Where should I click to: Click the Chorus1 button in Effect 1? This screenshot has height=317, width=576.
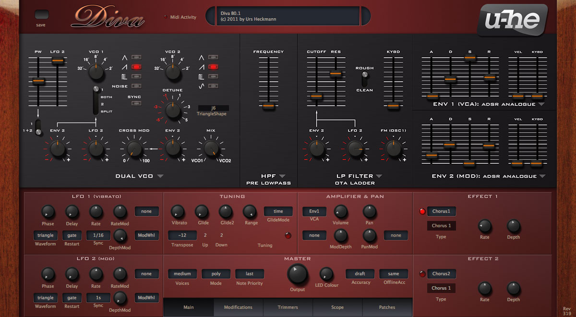coord(442,211)
